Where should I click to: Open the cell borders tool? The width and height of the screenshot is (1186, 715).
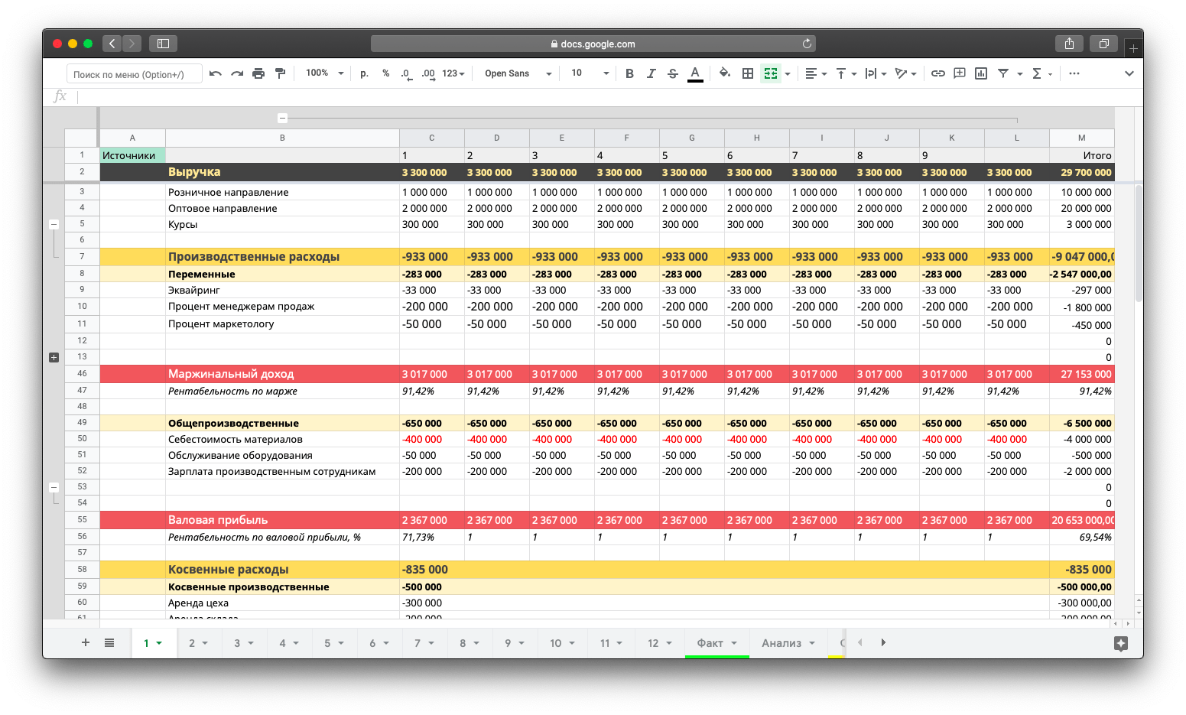(x=748, y=73)
